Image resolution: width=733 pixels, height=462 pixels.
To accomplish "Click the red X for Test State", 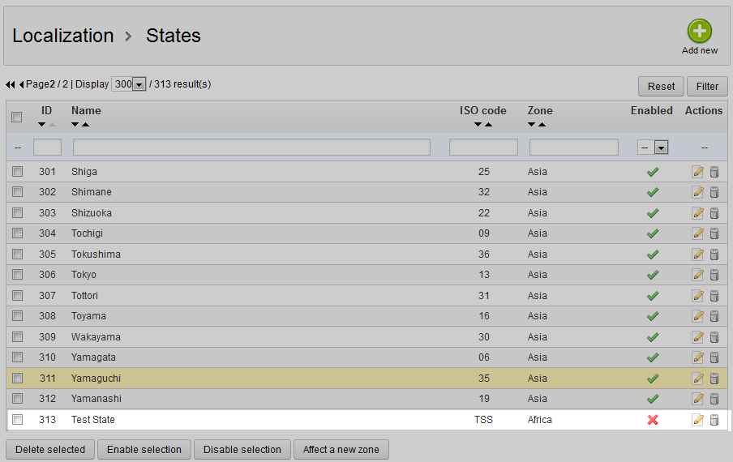I will [x=652, y=420].
